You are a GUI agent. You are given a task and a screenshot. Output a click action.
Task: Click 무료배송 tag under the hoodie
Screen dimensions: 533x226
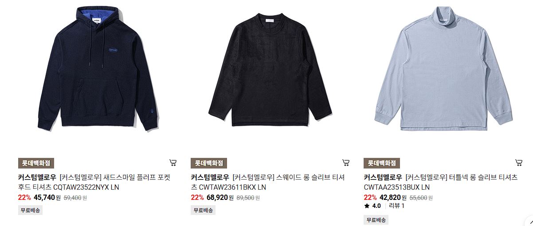30,210
